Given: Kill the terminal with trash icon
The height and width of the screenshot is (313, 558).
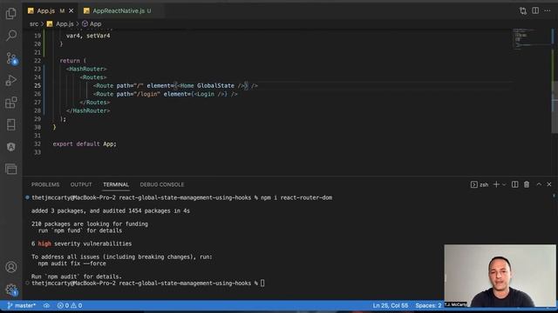Looking at the screenshot, I should pos(527,184).
